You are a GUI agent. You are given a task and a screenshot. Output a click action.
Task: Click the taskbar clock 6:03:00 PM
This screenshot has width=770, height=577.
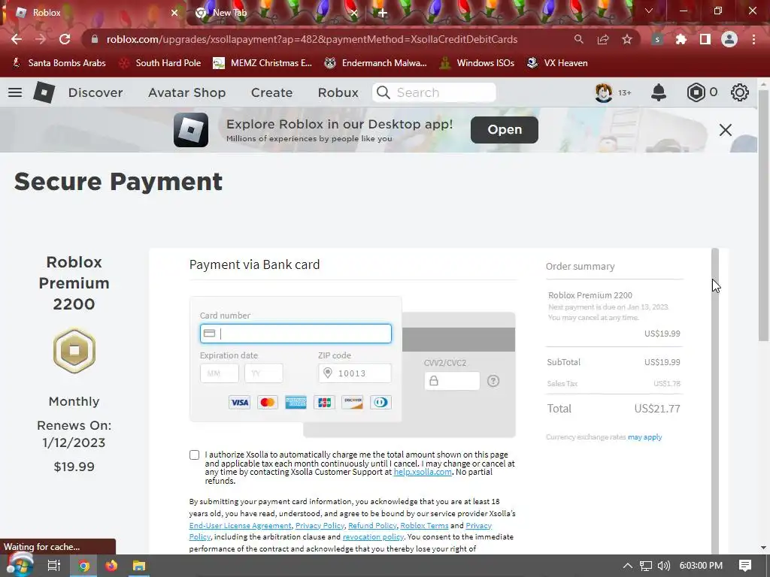pos(701,566)
